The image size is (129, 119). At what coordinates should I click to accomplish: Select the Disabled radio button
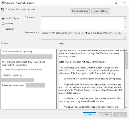click(x=3, y=29)
